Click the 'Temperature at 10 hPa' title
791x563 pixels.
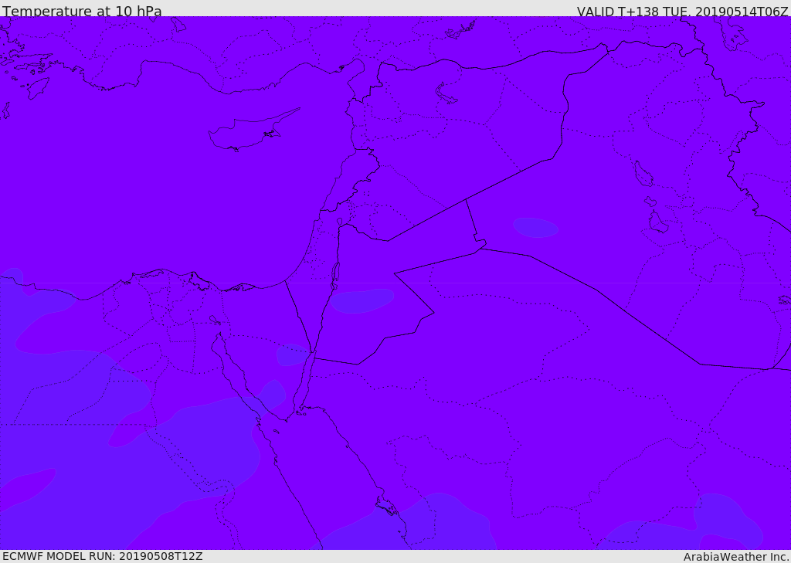(x=82, y=11)
